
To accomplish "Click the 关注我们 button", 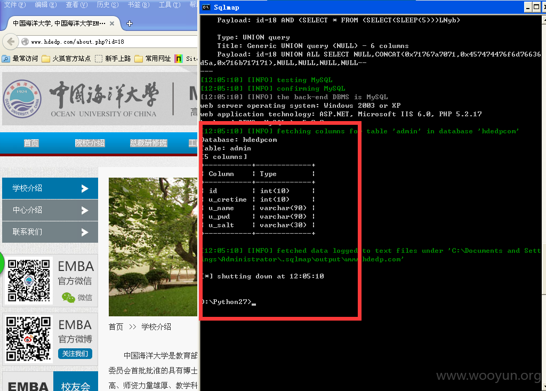I will (75, 354).
